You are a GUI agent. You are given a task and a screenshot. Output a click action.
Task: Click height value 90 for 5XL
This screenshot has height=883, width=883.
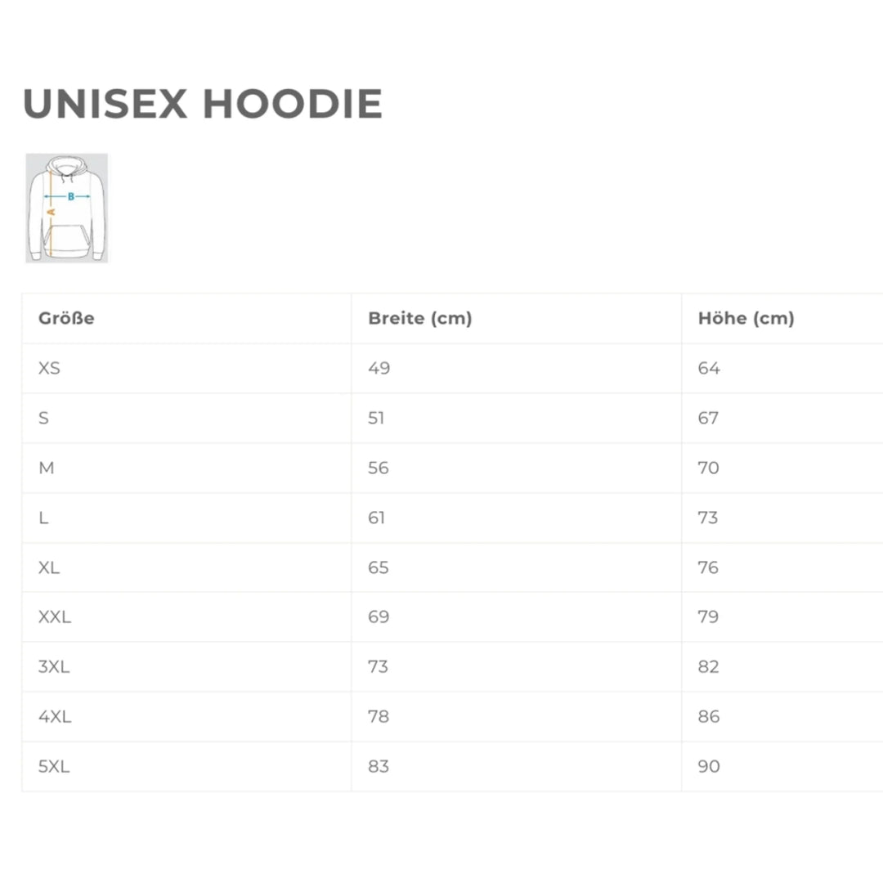coord(709,767)
